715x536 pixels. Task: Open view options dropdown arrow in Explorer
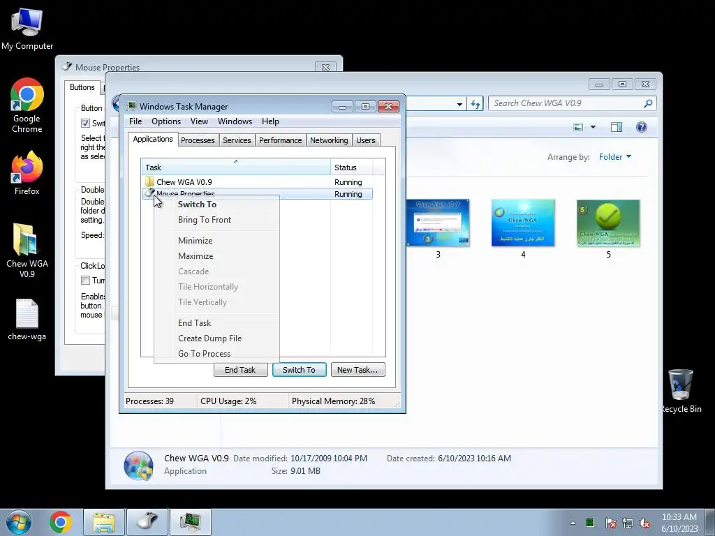(x=594, y=127)
